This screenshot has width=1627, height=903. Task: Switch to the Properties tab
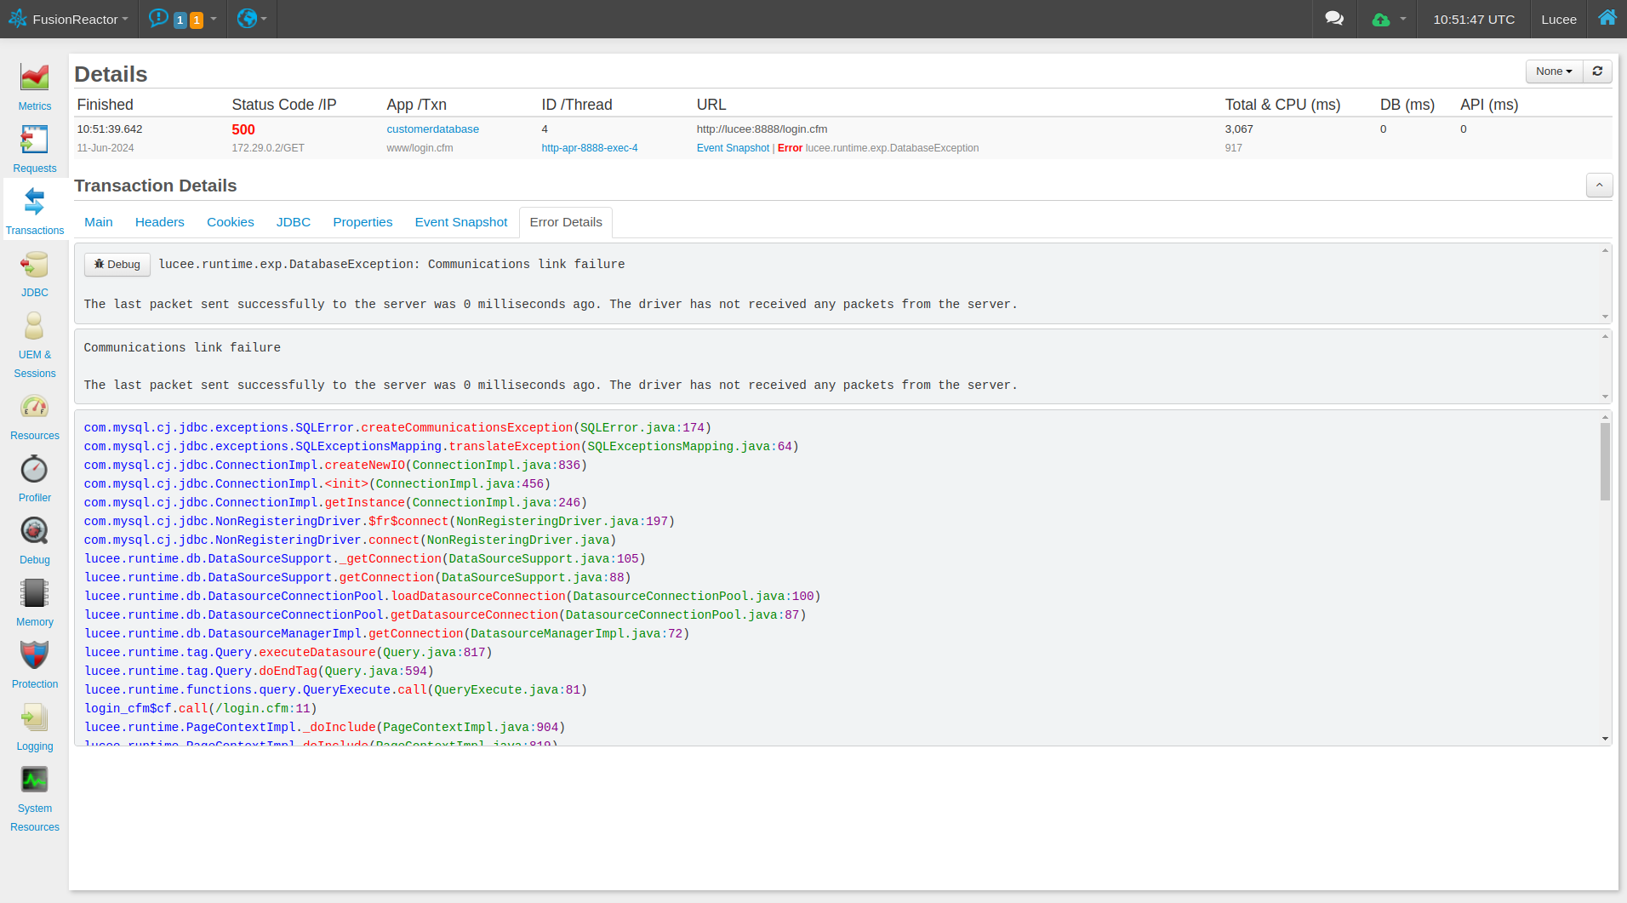click(363, 222)
